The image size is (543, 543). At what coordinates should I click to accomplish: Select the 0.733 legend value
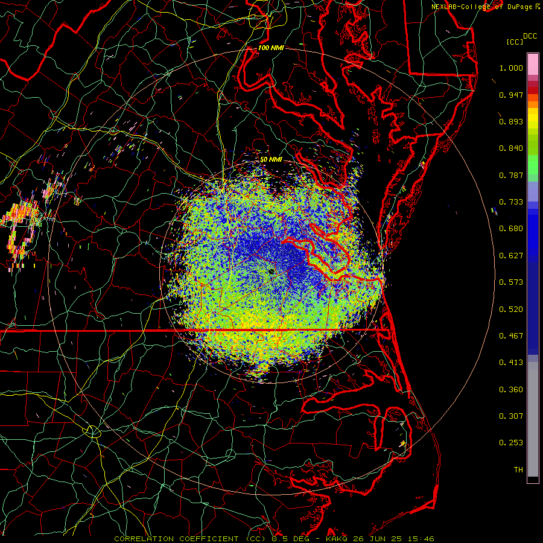(x=511, y=202)
